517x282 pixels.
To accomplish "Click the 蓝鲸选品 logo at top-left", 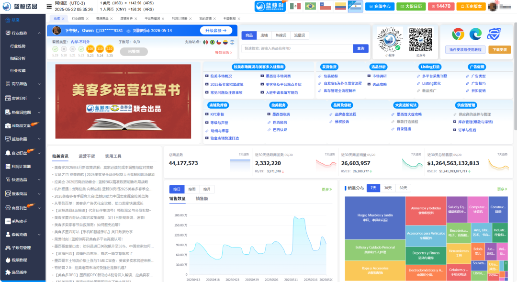I will coord(21,6).
